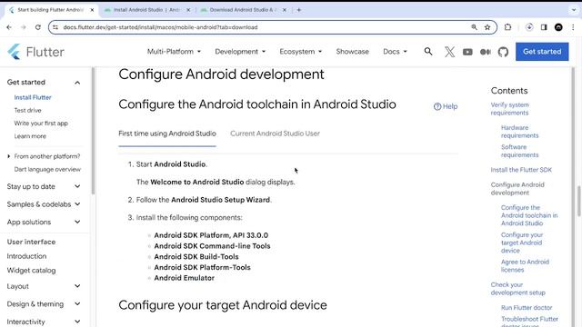
Task: Expand the Interactivity sidebar section
Action: tap(44, 322)
